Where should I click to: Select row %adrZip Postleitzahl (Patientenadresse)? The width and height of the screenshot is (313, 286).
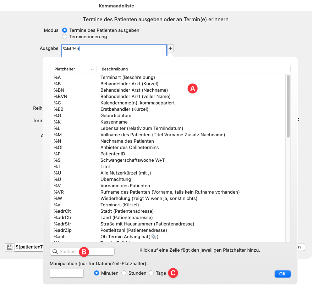pyautogui.click(x=168, y=230)
